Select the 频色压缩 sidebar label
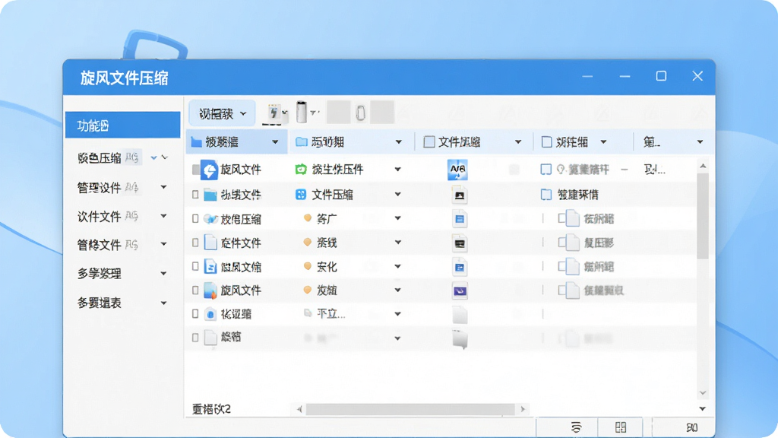Viewport: 778px width, 438px height. click(100, 158)
